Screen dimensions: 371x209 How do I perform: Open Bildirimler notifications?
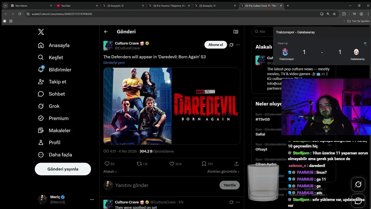point(55,70)
